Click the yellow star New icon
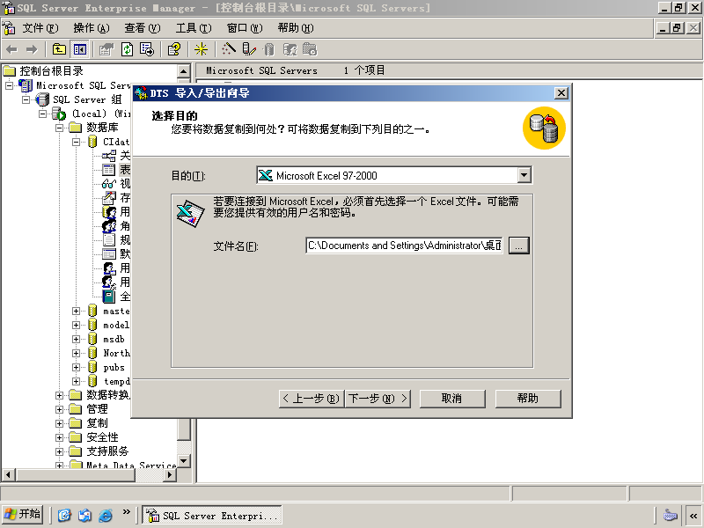Viewport: 704px width, 528px height. (x=201, y=49)
